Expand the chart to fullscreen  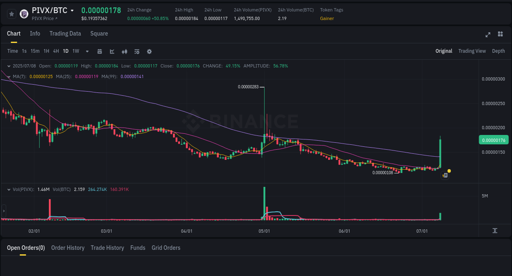click(x=487, y=34)
